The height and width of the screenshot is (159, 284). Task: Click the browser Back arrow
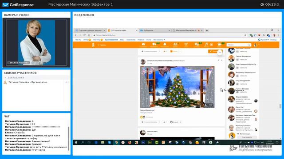coord(76,35)
